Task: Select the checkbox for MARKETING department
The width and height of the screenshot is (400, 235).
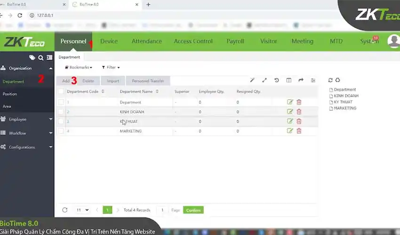Action: (61, 131)
